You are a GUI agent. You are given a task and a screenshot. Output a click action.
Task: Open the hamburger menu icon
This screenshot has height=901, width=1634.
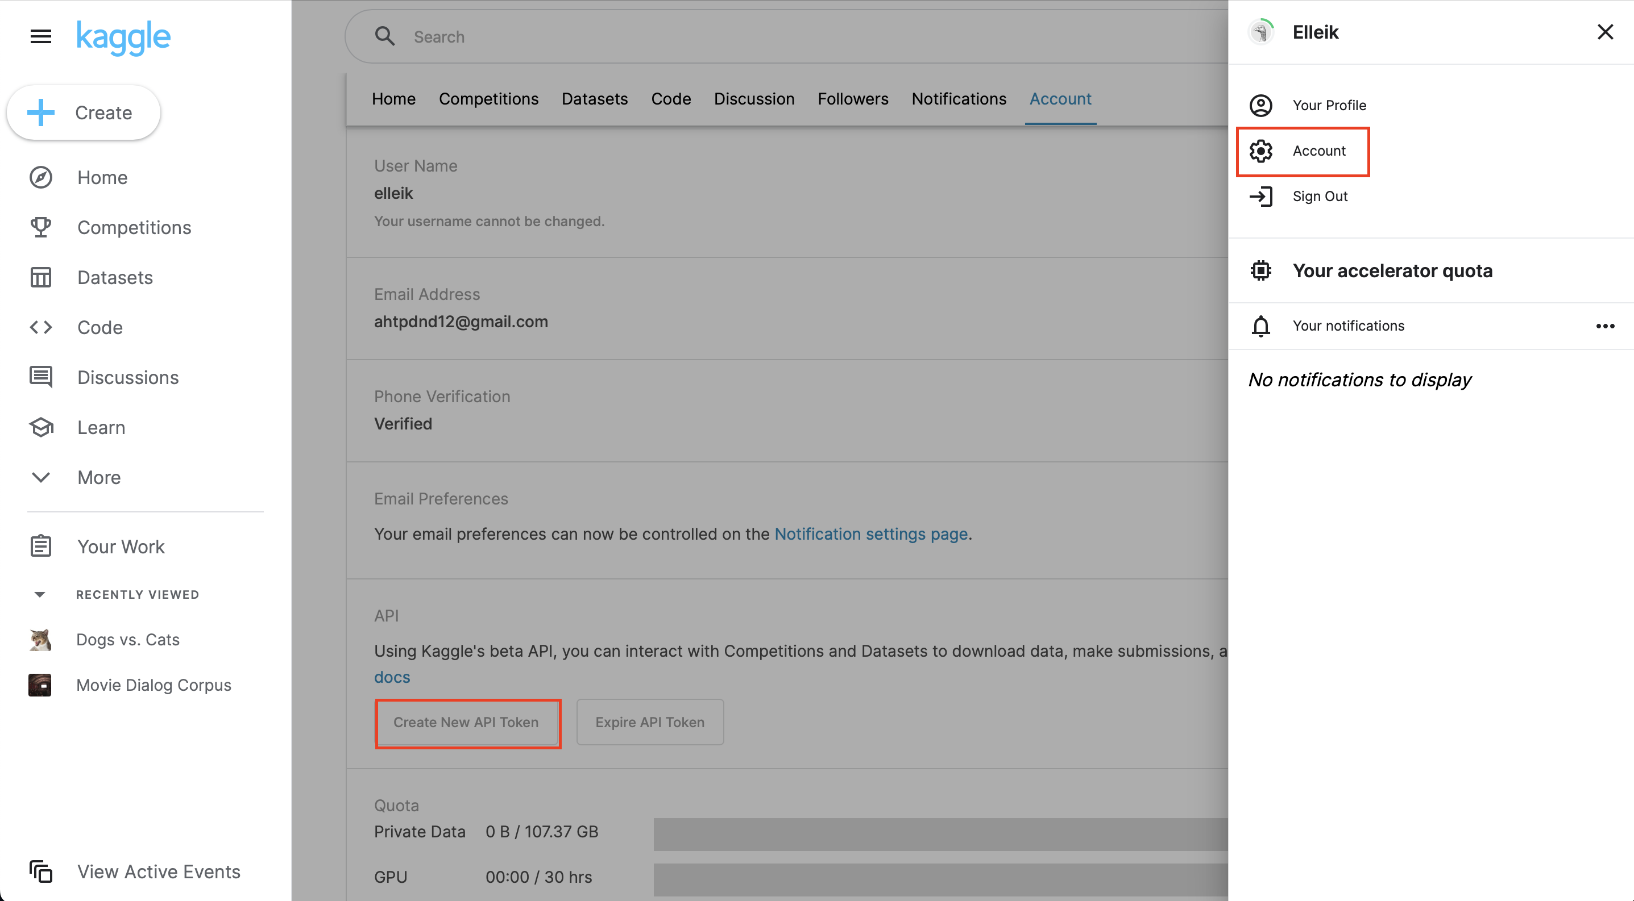coord(40,36)
